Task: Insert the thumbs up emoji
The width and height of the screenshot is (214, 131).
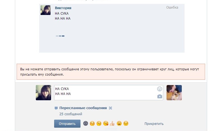Action: click(112, 124)
